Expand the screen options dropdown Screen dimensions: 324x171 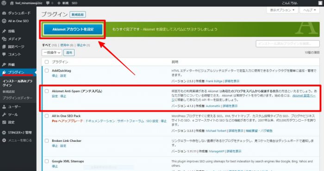click(282, 10)
